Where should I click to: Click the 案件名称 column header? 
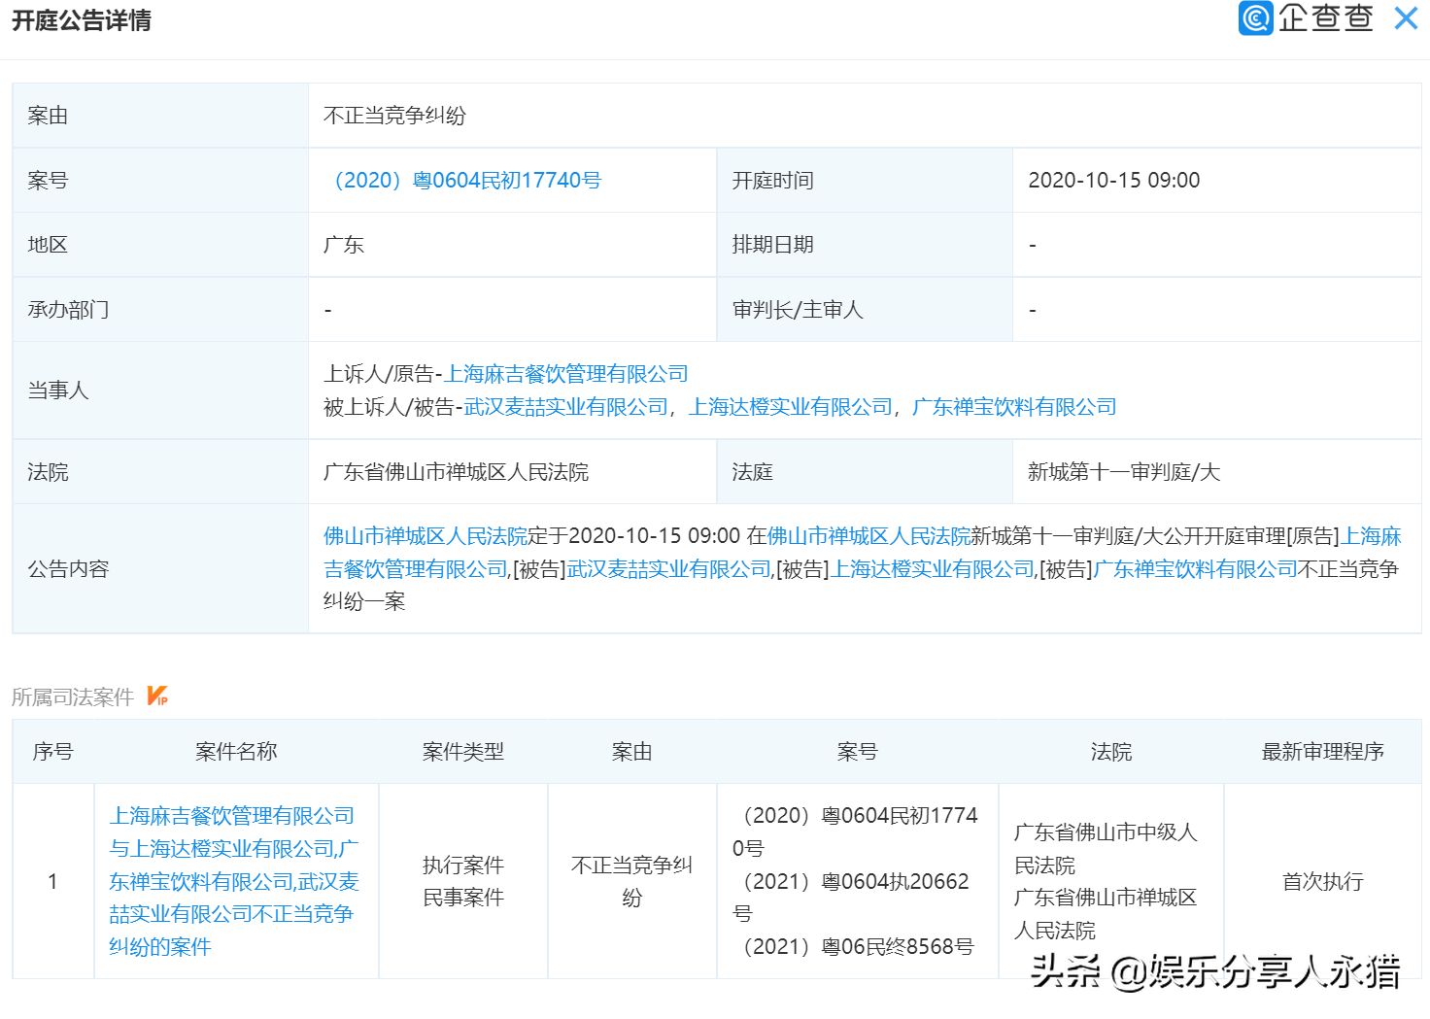tap(236, 752)
